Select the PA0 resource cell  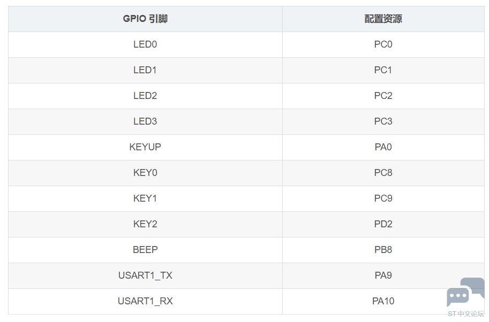(x=383, y=147)
